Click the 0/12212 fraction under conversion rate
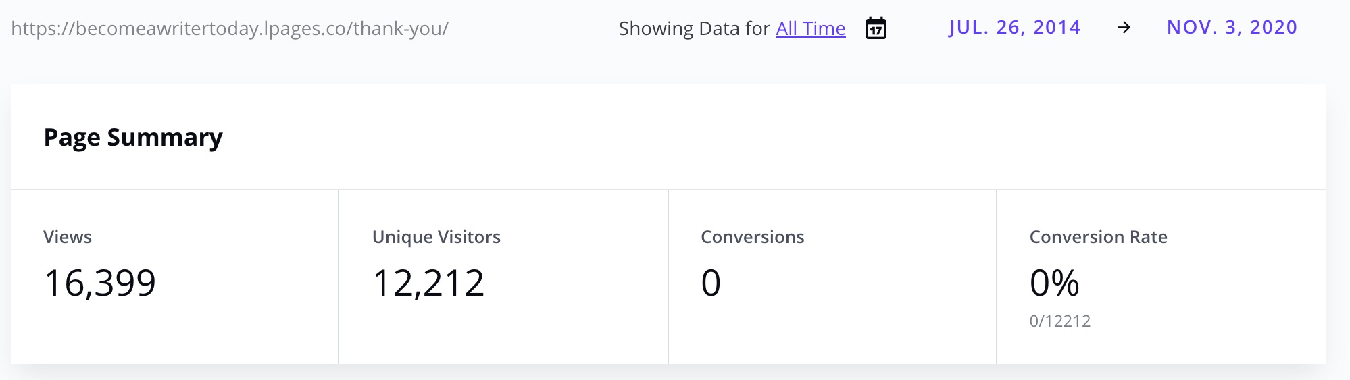Screen dimensions: 1350x380 point(1059,321)
